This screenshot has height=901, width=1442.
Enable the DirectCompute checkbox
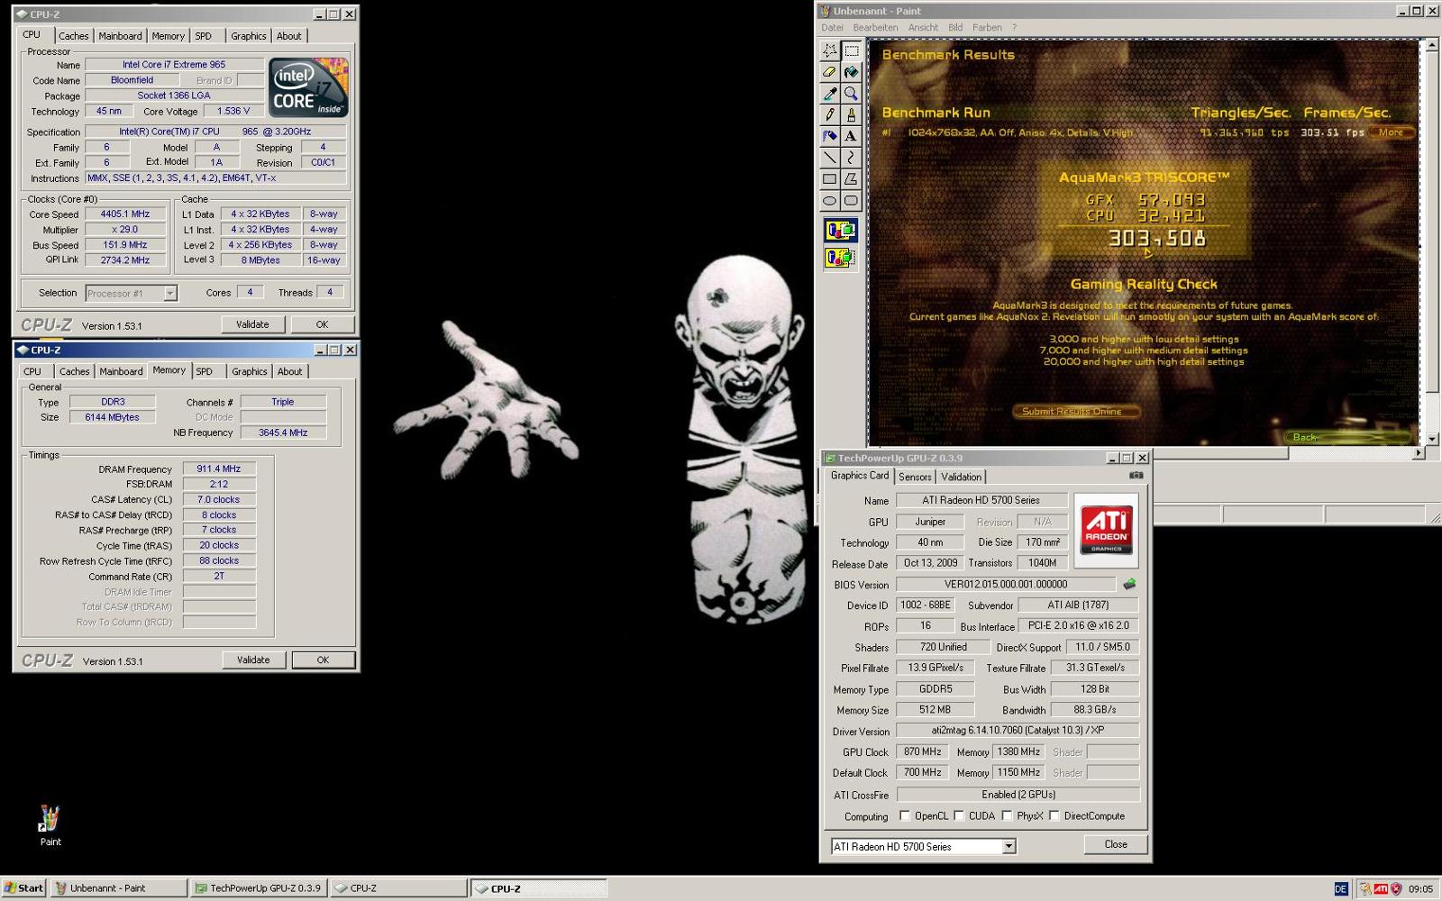tap(1054, 816)
